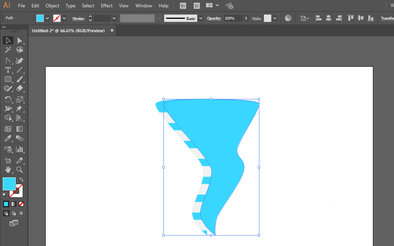The image size is (394, 246).
Task: Open the File menu
Action: 21,6
